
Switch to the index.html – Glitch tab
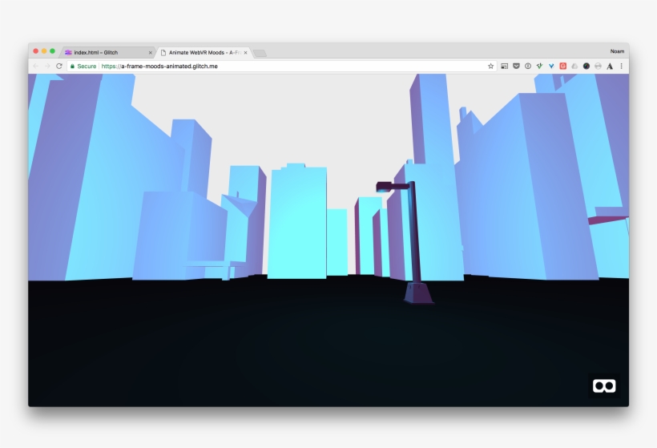pos(107,52)
